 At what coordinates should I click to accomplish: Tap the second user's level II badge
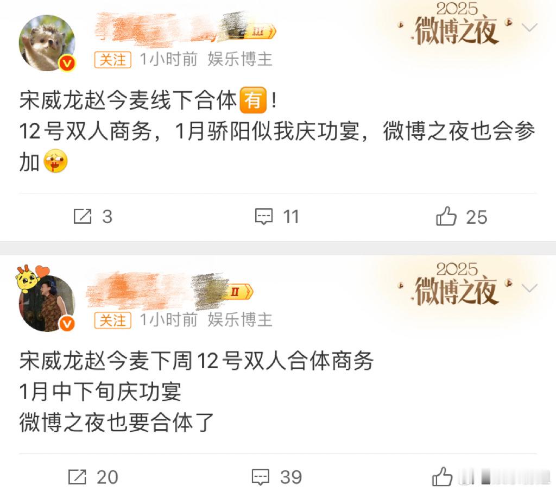point(240,292)
